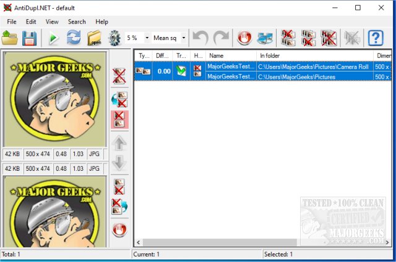Sort by the In folder column header
This screenshot has height=262, width=396.
coord(315,55)
